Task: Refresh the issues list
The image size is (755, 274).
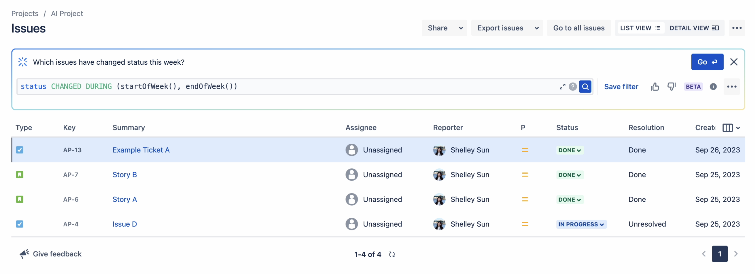Action: pos(392,254)
